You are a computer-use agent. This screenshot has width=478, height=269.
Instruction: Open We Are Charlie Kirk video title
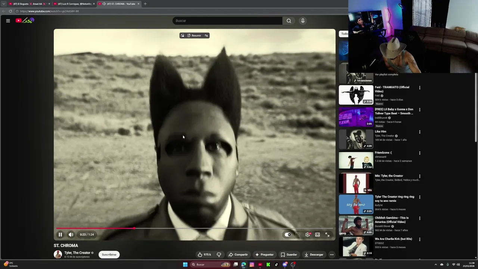click(393, 239)
